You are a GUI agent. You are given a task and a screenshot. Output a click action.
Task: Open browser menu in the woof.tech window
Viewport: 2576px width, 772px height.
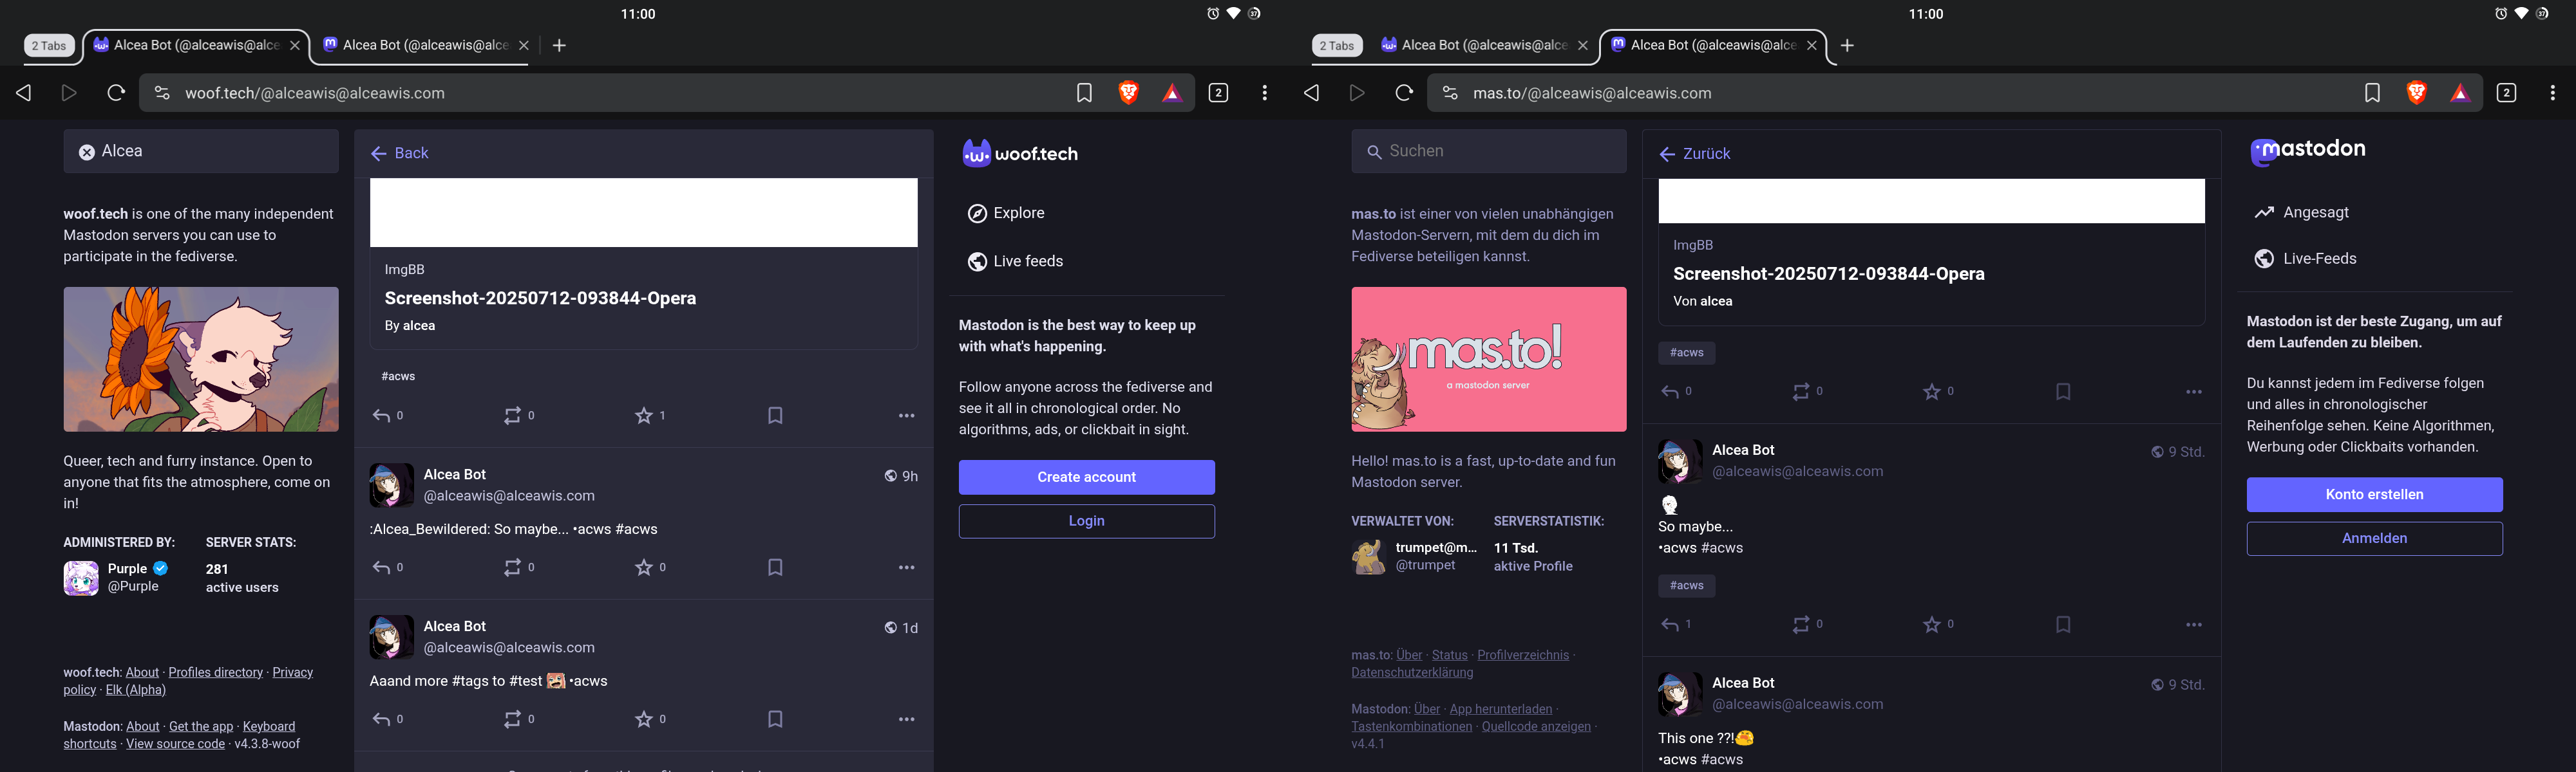[x=1265, y=93]
